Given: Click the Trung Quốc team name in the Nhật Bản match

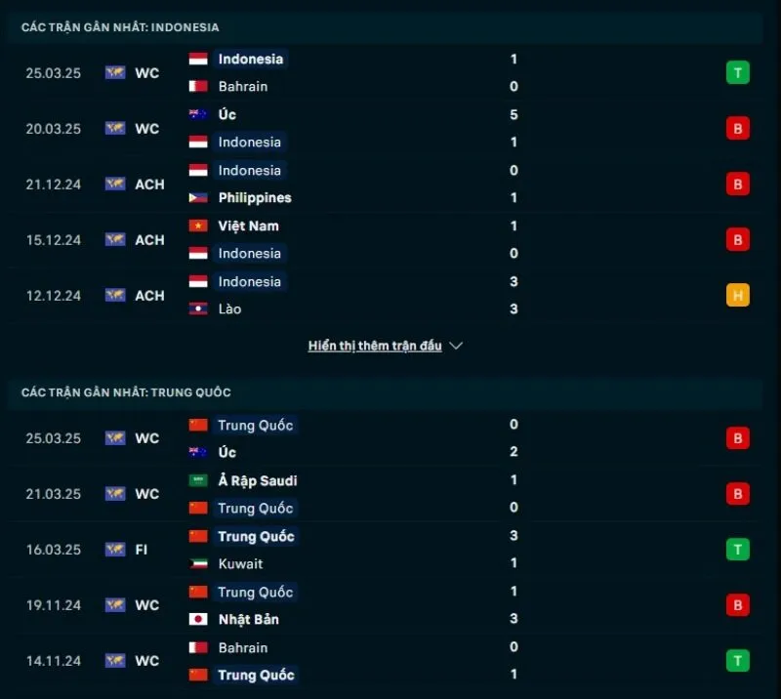Looking at the screenshot, I should [256, 592].
